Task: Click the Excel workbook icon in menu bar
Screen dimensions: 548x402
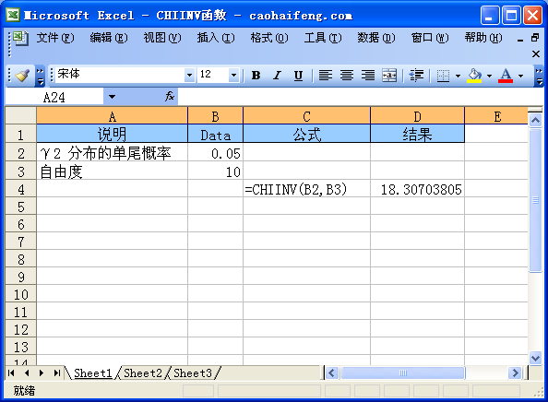Action: click(20, 38)
